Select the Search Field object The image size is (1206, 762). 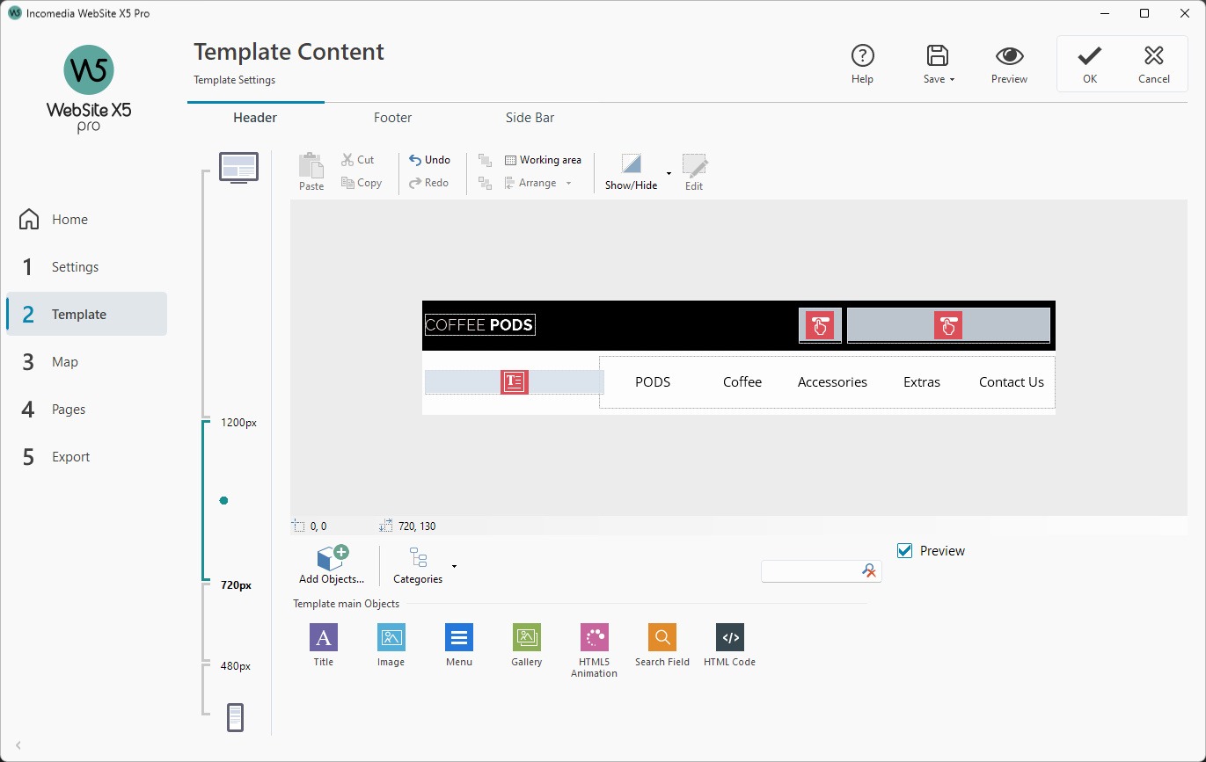tap(661, 637)
